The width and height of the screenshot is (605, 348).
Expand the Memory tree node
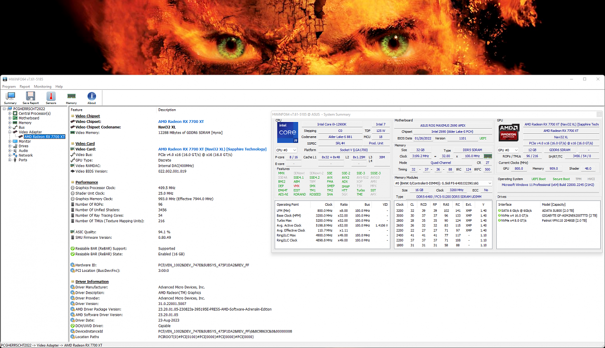(9, 123)
